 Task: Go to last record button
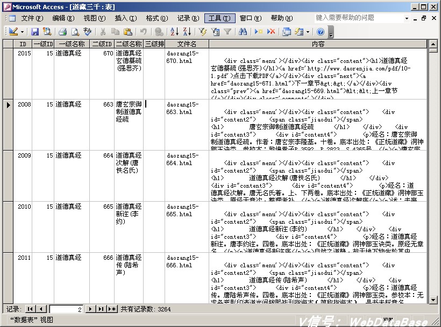[x=101, y=309]
